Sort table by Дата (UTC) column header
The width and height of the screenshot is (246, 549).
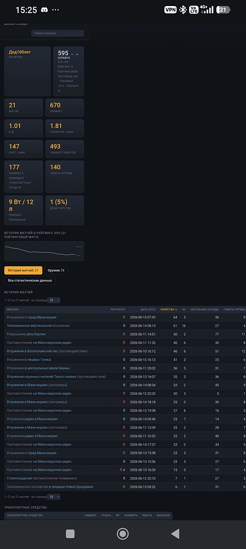[148, 310]
